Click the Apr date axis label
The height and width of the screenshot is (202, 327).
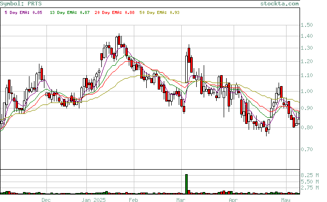233,200
